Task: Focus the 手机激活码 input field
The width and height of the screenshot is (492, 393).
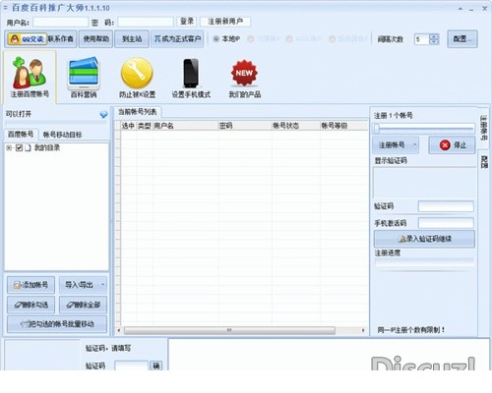Action: coord(446,223)
